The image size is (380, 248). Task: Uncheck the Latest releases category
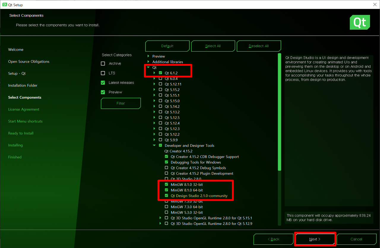click(x=103, y=83)
